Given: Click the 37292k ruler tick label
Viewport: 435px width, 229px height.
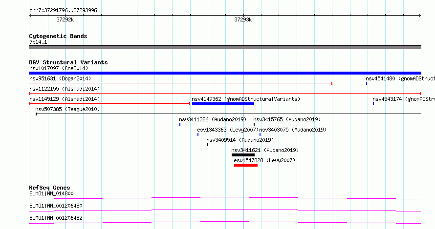Looking at the screenshot, I should [65, 19].
